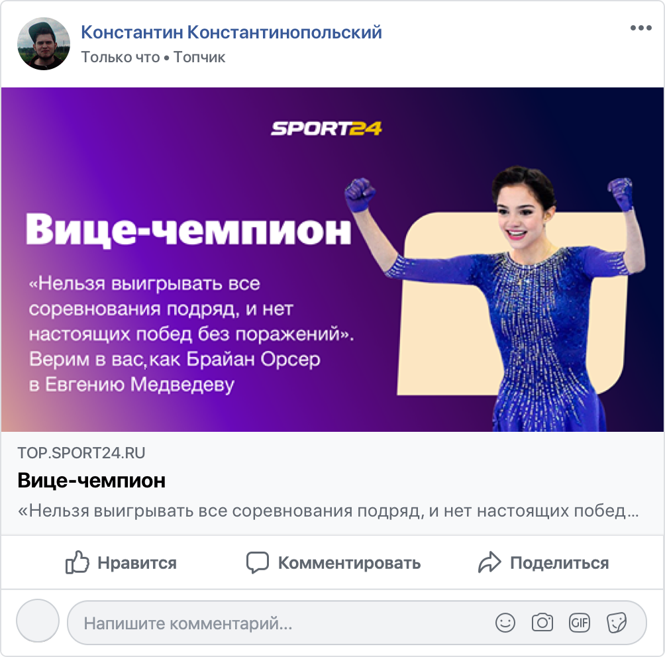Click the Только что timestamp
Viewport: 665px width, 657px height.
[x=121, y=57]
